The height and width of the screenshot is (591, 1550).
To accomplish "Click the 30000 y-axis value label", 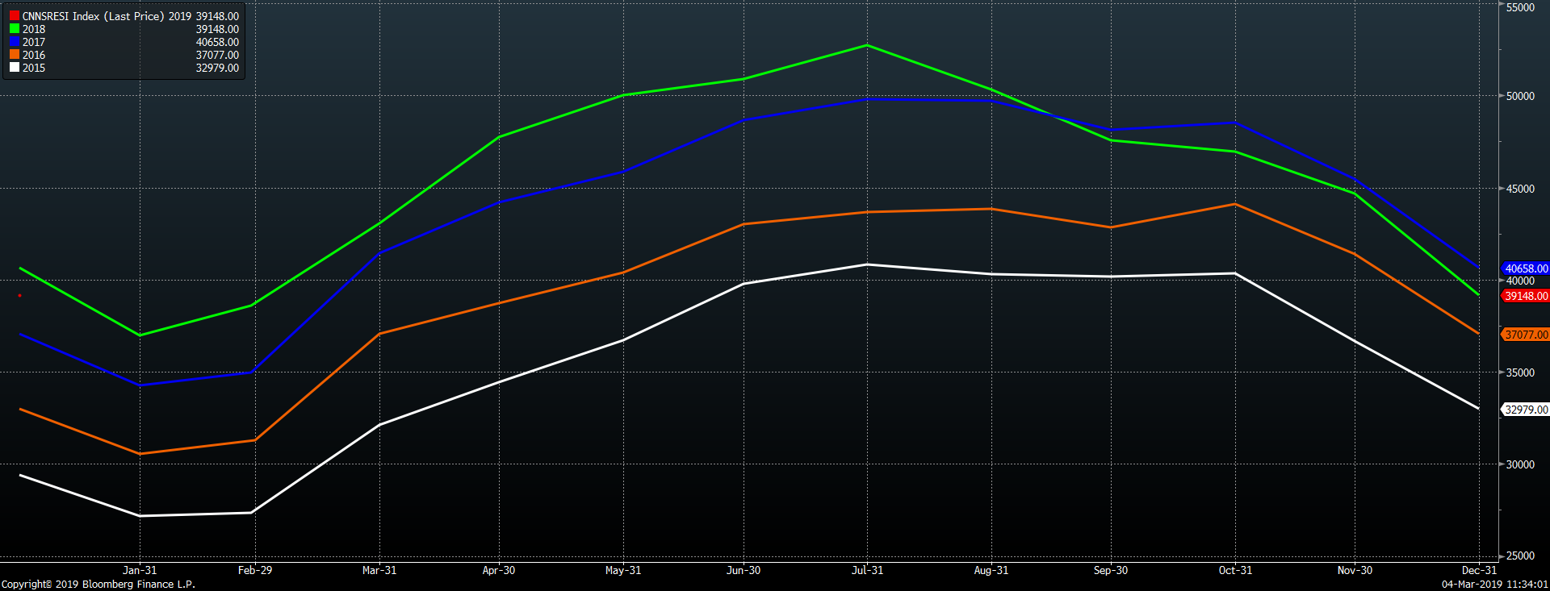I will [1520, 464].
